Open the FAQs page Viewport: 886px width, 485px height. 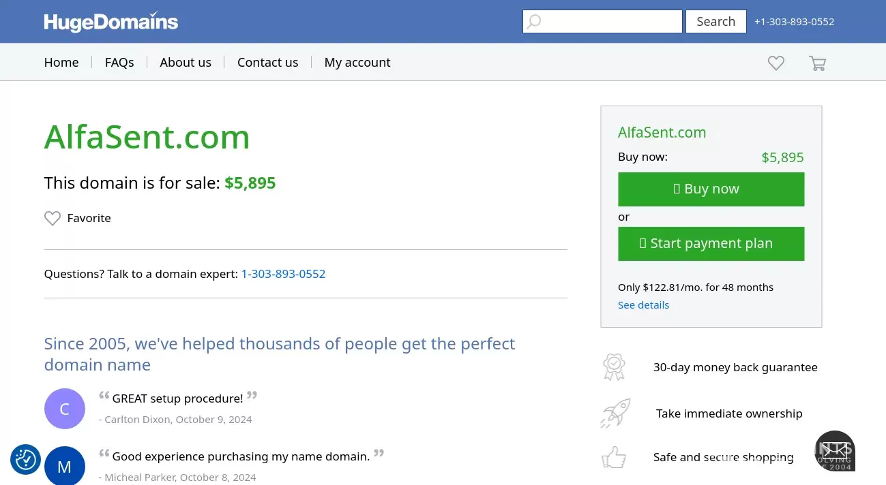119,63
